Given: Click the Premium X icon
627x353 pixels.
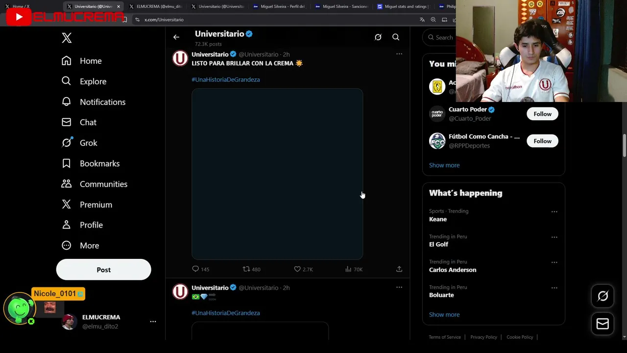Looking at the screenshot, I should point(67,204).
